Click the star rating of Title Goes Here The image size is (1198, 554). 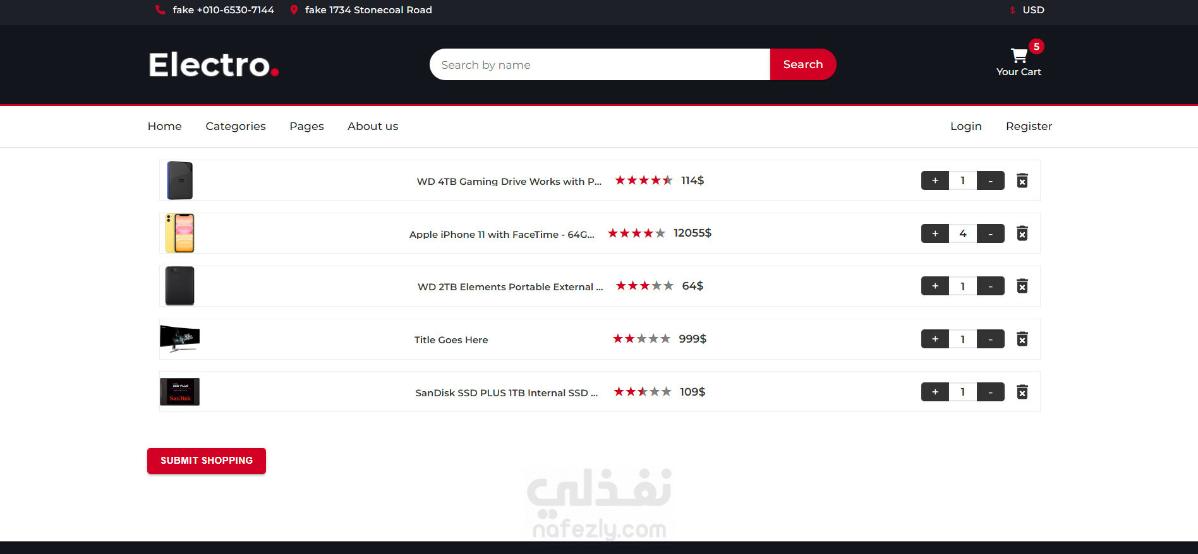(641, 339)
